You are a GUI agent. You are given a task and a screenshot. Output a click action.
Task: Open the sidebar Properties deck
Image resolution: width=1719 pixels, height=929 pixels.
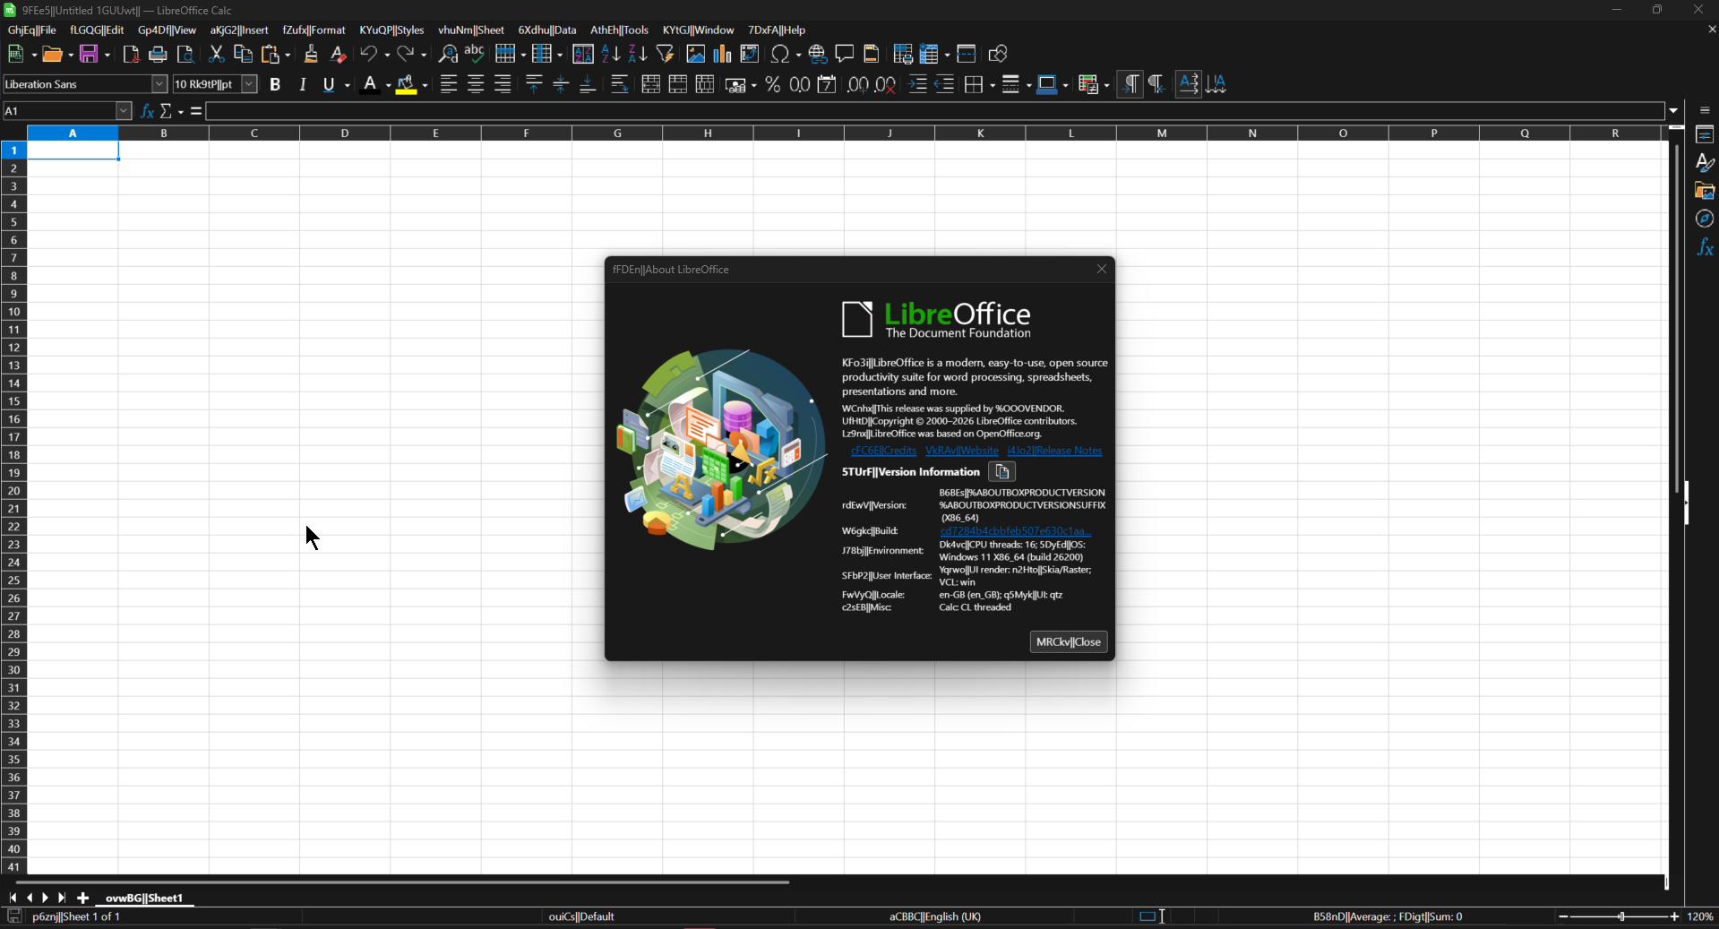click(1705, 135)
